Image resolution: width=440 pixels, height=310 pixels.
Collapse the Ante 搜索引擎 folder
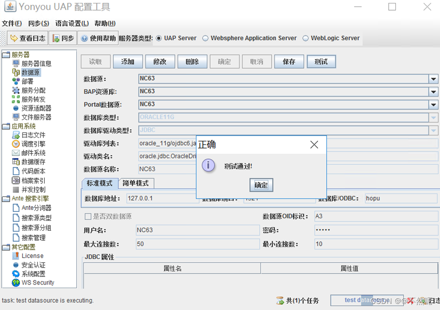(x=6, y=199)
